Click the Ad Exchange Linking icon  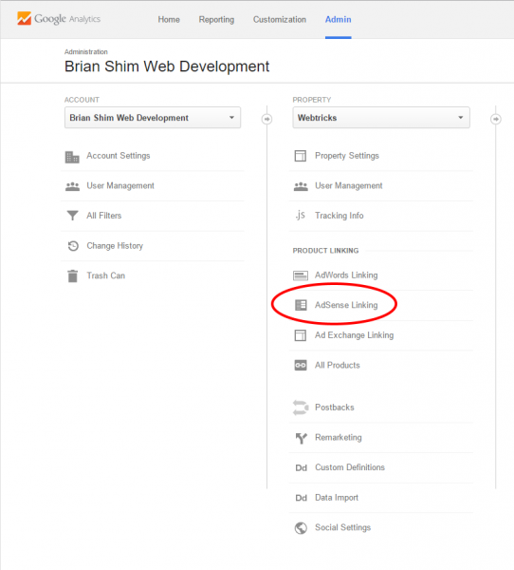pos(301,335)
